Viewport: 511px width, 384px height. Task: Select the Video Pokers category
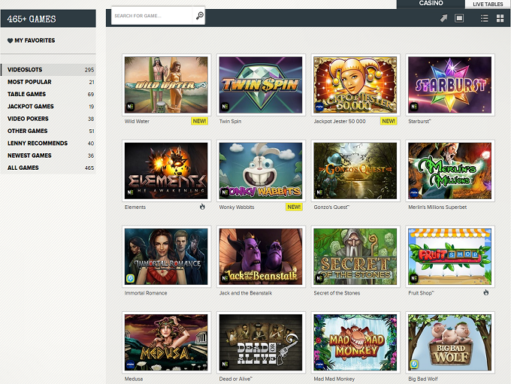click(x=48, y=119)
